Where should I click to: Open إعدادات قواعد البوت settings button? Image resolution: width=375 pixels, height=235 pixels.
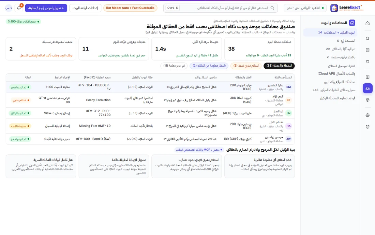click(85, 8)
